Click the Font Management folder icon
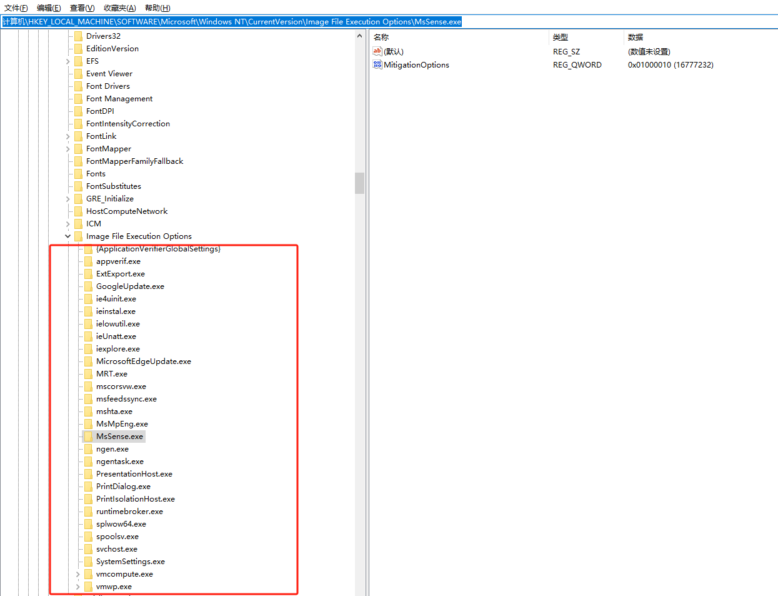This screenshot has width=778, height=596. pos(78,98)
